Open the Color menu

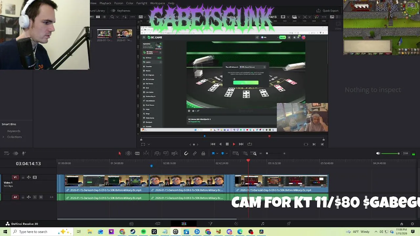[x=130, y=3]
